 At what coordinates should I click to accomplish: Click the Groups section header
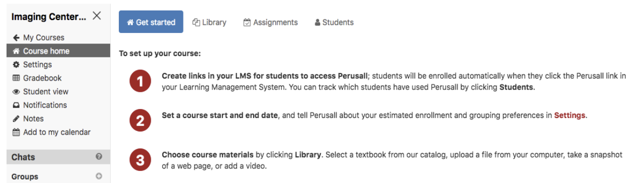[x=58, y=176]
